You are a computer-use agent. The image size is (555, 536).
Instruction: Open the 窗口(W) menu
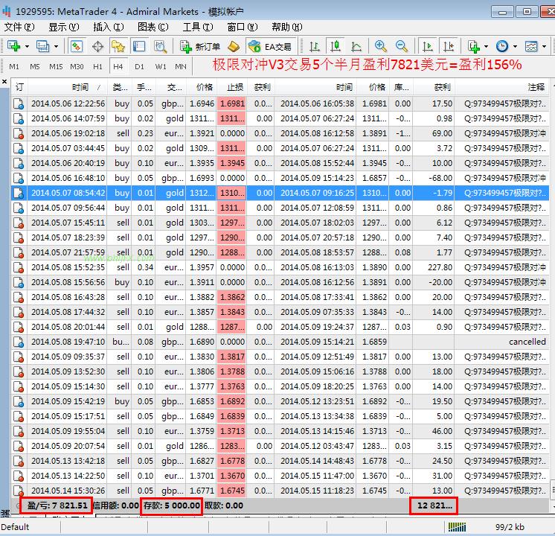[243, 27]
